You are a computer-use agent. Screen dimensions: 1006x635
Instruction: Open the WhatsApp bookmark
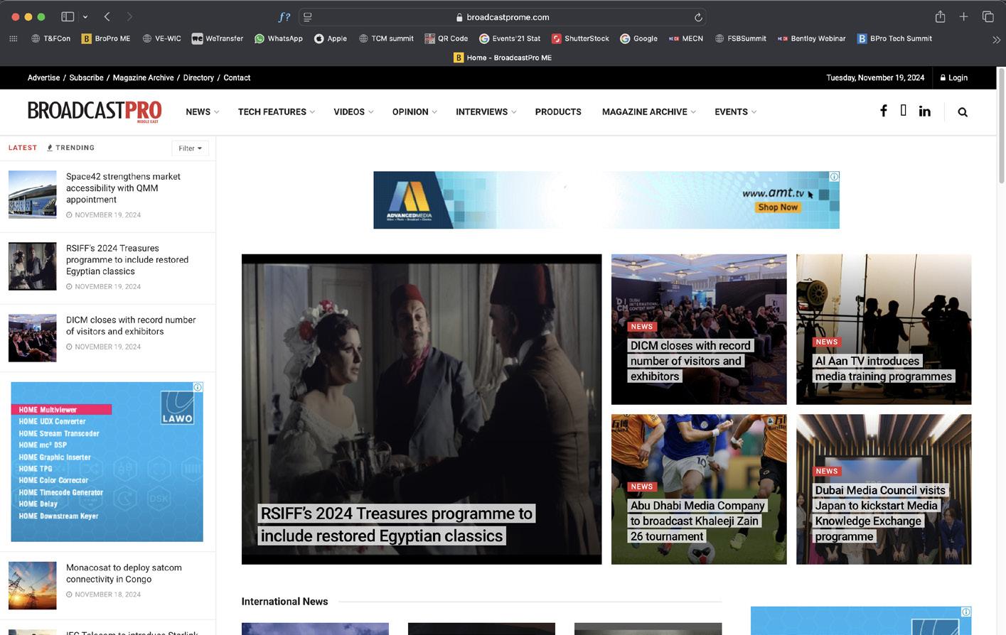(x=279, y=38)
